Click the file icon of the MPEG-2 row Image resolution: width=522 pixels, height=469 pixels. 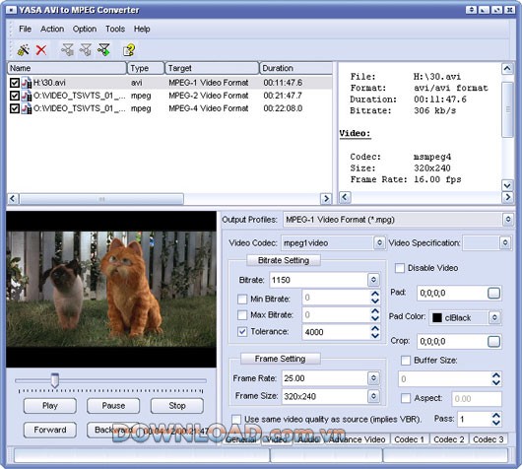[27, 96]
